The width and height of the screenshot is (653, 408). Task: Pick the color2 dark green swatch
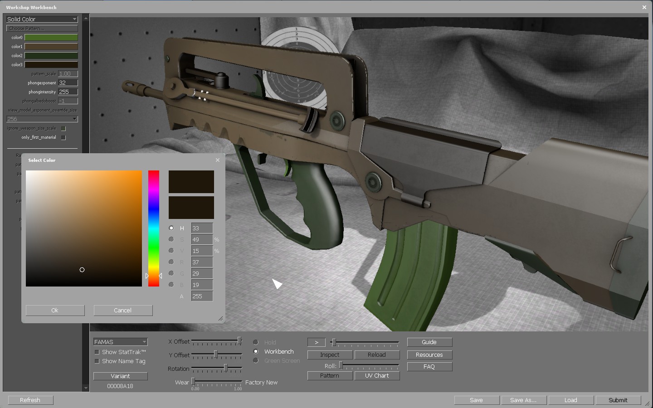tap(51, 55)
